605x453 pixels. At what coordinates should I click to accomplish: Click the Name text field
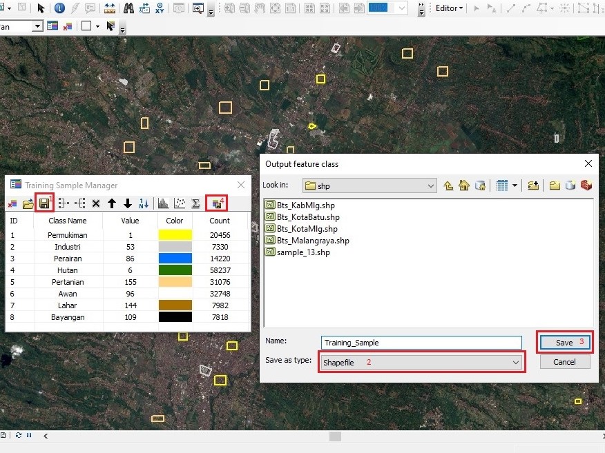coord(421,343)
